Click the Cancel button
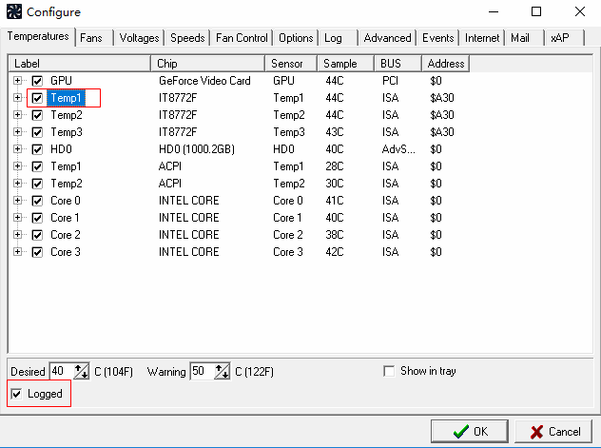 [553, 432]
